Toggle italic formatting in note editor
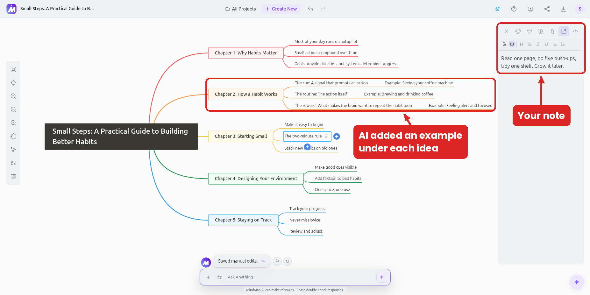This screenshot has height=295, width=590. coord(538,44)
